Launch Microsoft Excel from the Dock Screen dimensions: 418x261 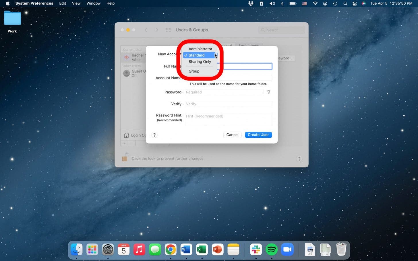coord(202,249)
